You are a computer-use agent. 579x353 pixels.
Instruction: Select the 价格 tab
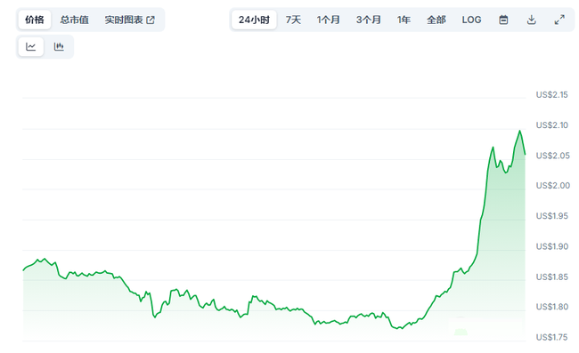35,20
